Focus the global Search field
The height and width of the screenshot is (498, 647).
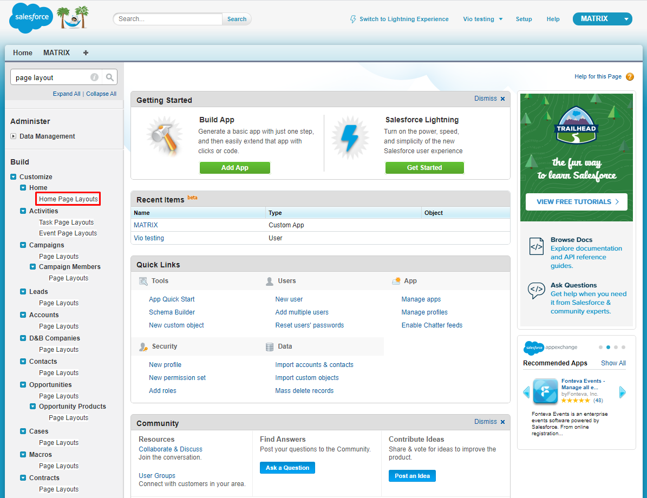pos(168,19)
